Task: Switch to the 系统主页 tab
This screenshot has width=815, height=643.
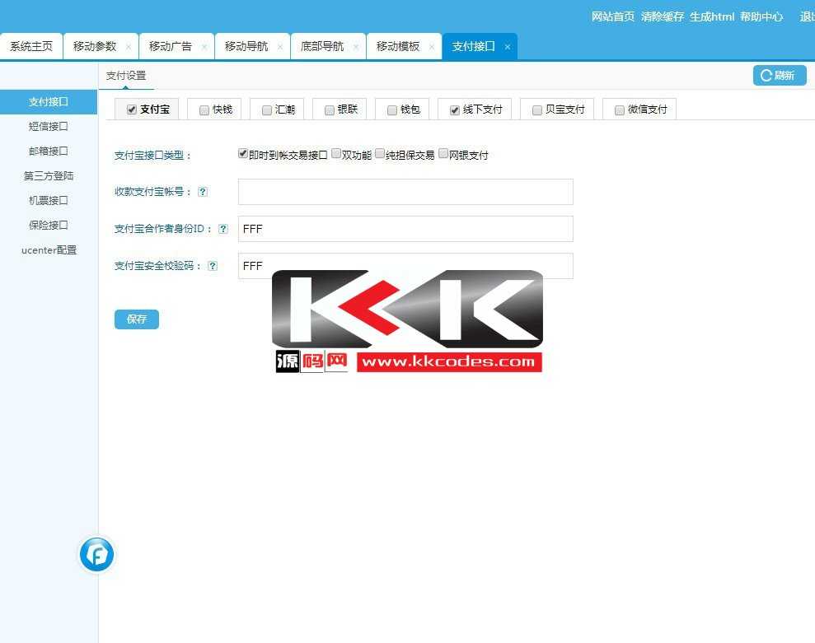Action: pyautogui.click(x=31, y=47)
